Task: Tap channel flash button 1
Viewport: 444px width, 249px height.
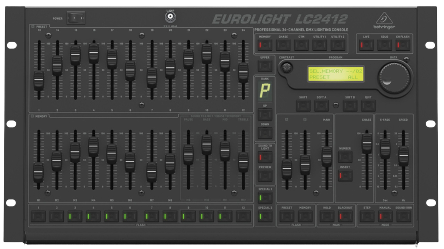Action: [38, 216]
